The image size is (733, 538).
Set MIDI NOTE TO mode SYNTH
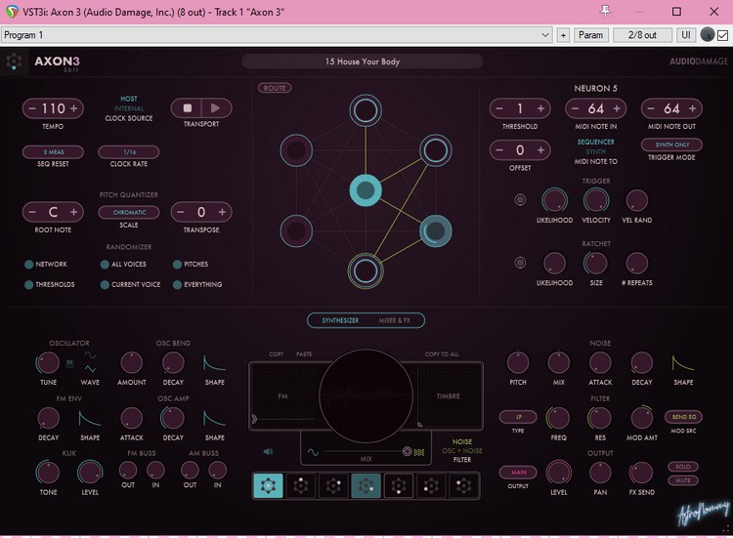point(595,151)
